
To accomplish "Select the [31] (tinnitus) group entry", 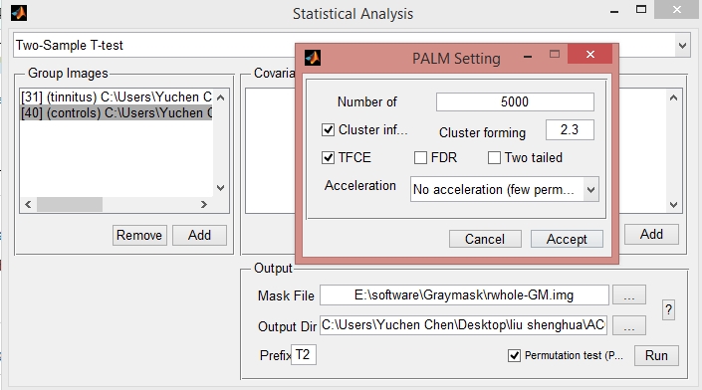I will pos(117,97).
